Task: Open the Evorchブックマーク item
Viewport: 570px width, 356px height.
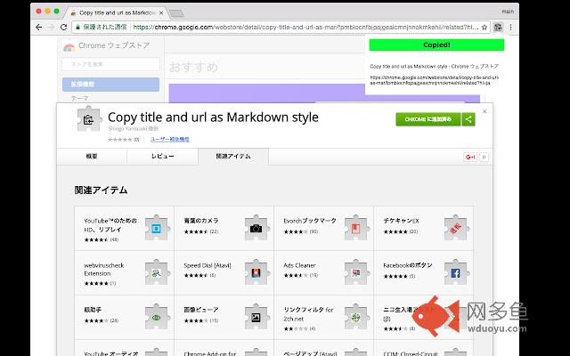Action: tap(310, 221)
